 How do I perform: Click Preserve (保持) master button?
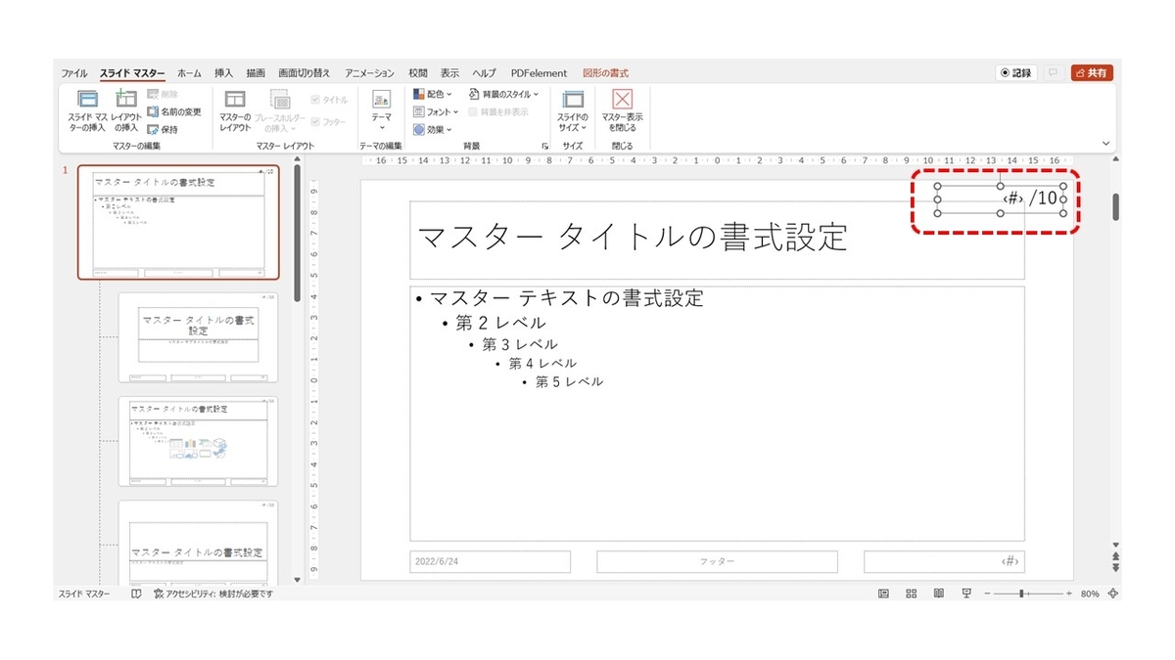coord(163,128)
